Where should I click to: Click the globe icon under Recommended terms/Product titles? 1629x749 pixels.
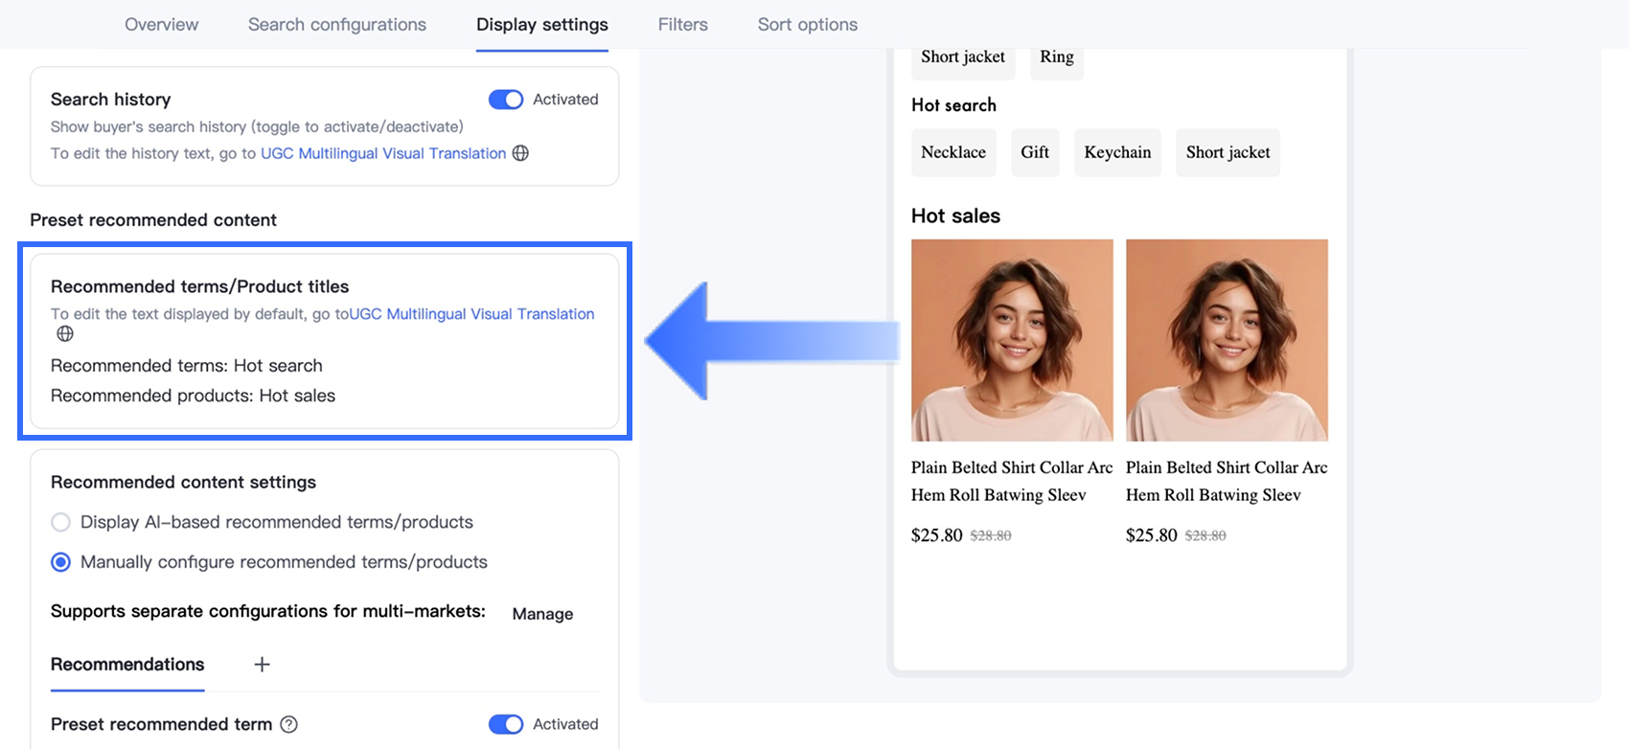(x=65, y=333)
